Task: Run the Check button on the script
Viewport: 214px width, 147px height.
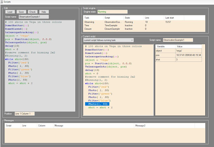Action: click(x=32, y=11)
